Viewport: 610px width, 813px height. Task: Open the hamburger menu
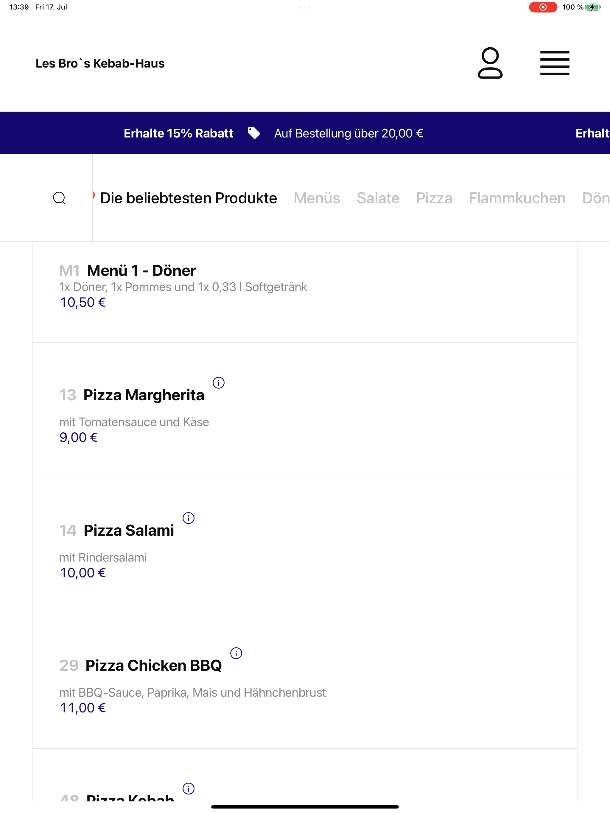[x=554, y=63]
